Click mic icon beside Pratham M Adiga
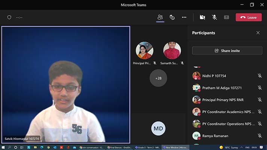267x150 pixels. (x=259, y=88)
